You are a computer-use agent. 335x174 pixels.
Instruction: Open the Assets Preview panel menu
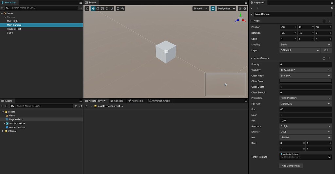pyautogui.click(x=246, y=101)
